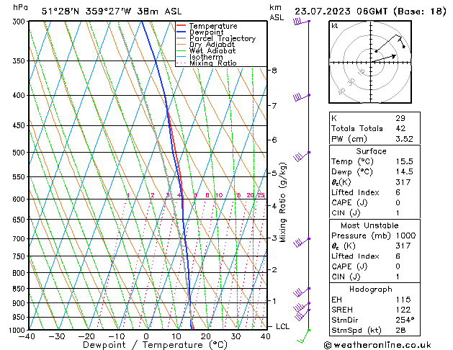453x350 pixels.
Task: Select the Mixing Ratio legend label
Action: pyautogui.click(x=213, y=63)
